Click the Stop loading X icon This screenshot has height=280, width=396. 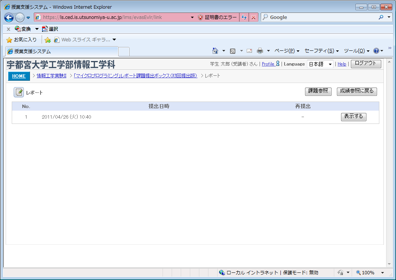[x=254, y=17]
